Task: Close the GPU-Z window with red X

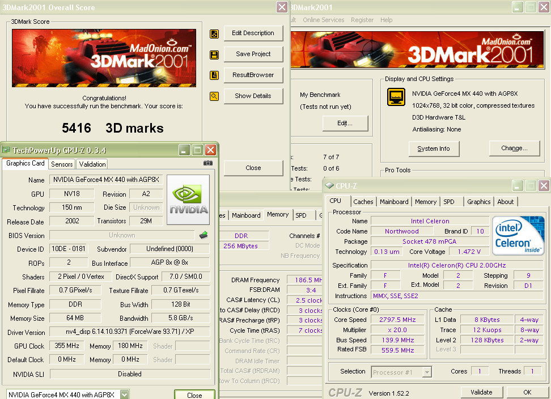Action: 210,150
